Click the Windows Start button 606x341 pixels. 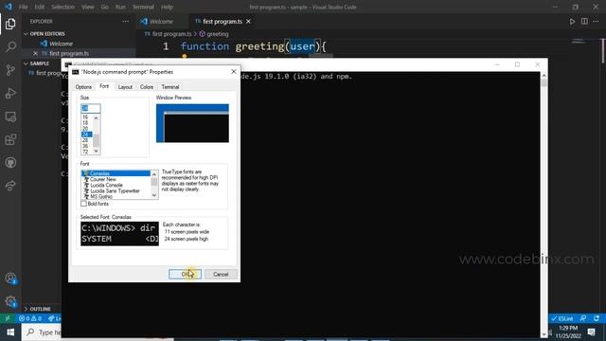point(10,332)
